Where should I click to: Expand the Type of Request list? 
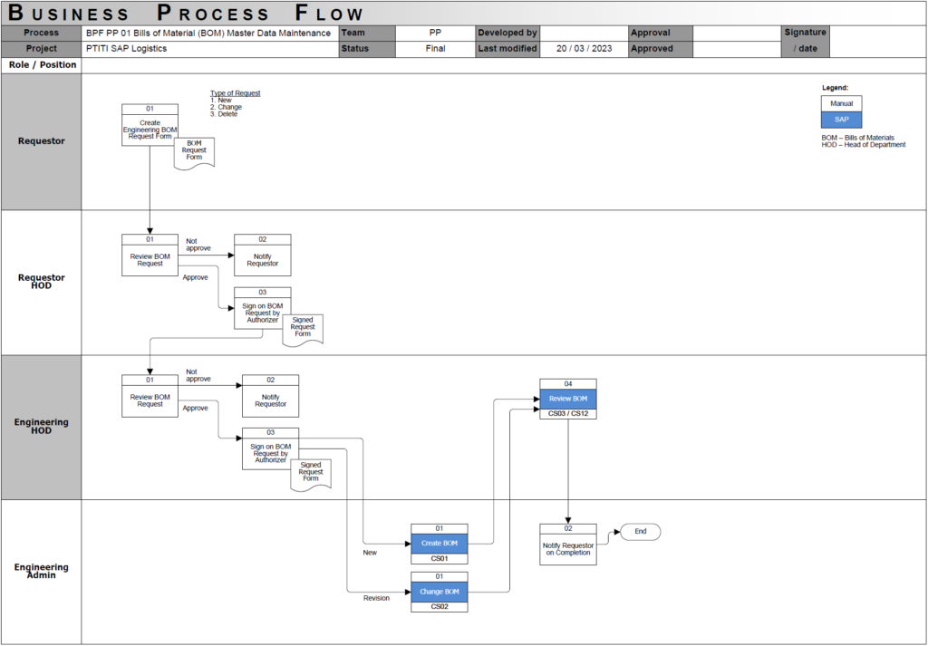click(235, 92)
